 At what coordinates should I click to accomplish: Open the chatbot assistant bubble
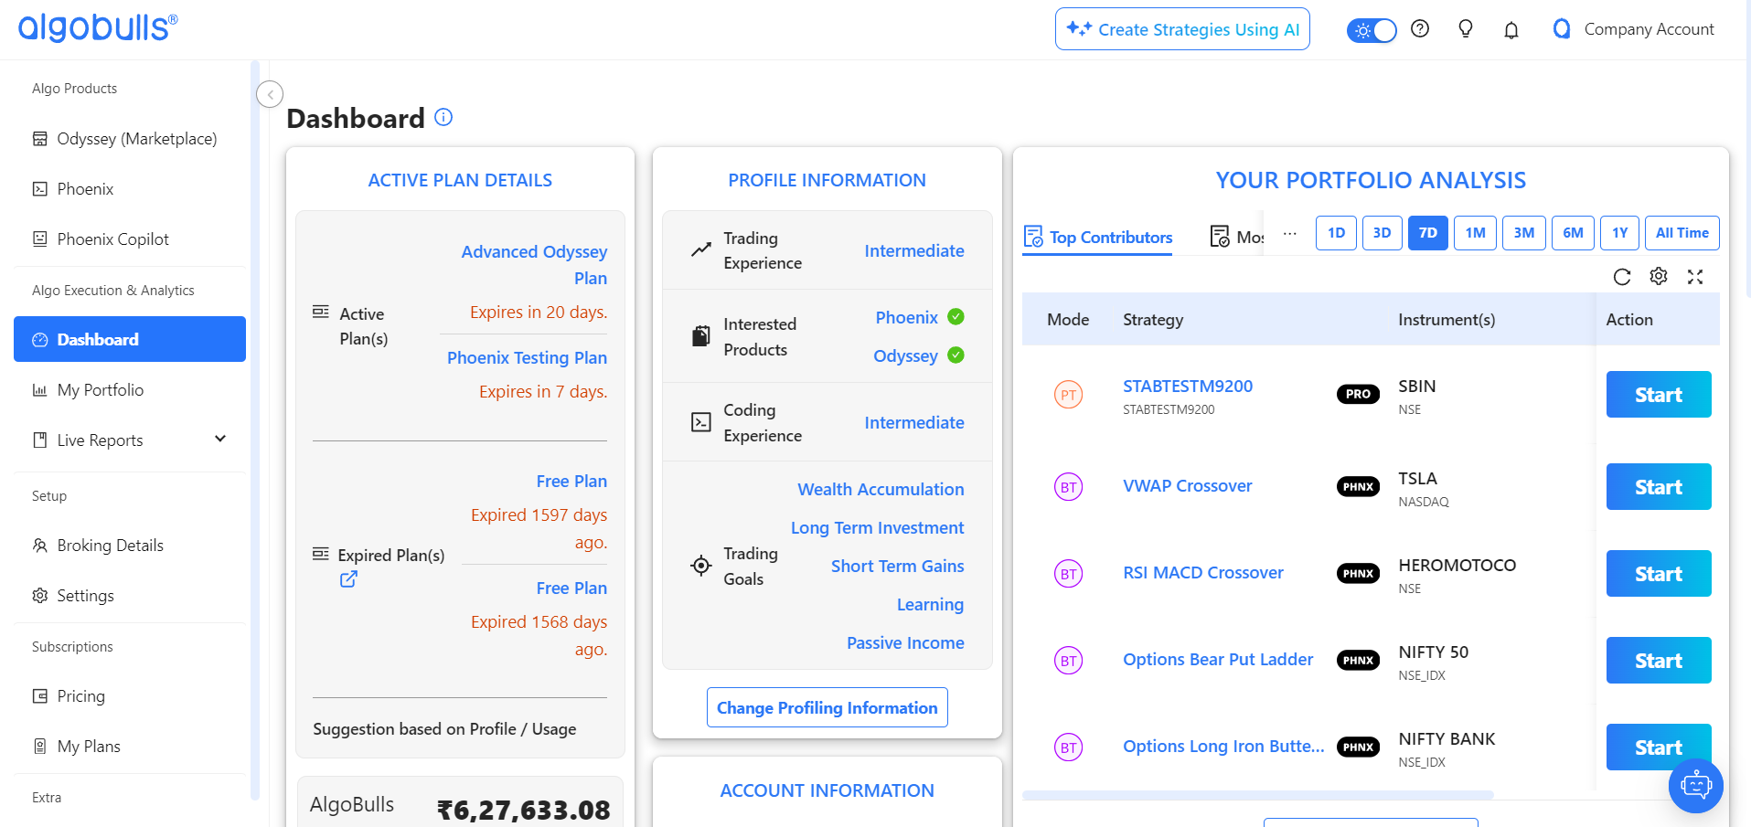(x=1695, y=785)
